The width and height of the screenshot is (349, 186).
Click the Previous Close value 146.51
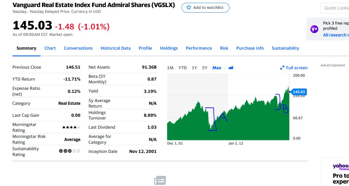point(73,67)
